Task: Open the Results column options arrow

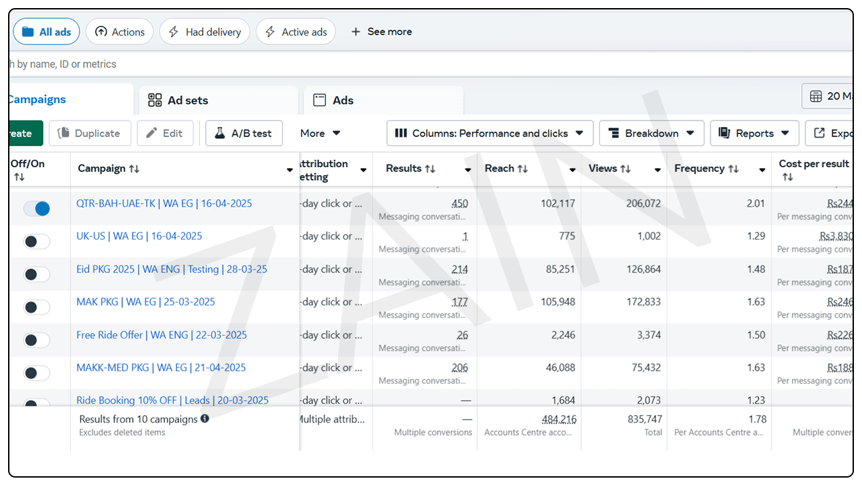Action: click(468, 170)
